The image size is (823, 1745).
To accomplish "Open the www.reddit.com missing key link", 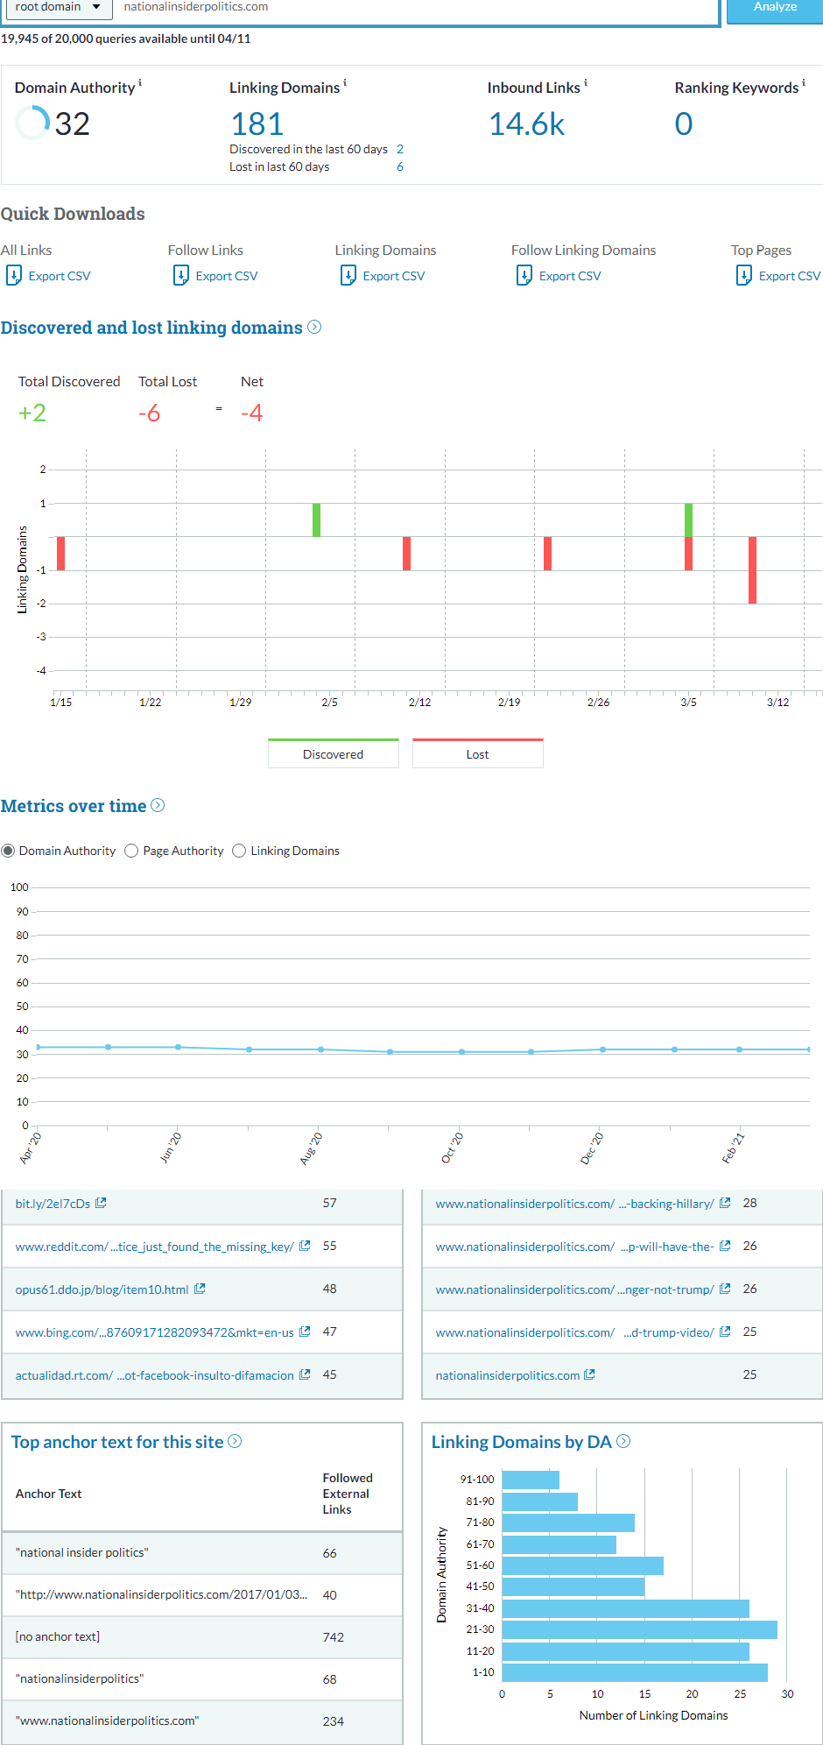I will [154, 1247].
